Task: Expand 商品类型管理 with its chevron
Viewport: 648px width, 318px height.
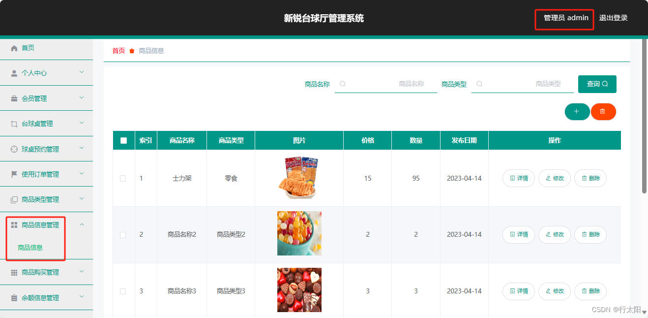Action: point(82,199)
